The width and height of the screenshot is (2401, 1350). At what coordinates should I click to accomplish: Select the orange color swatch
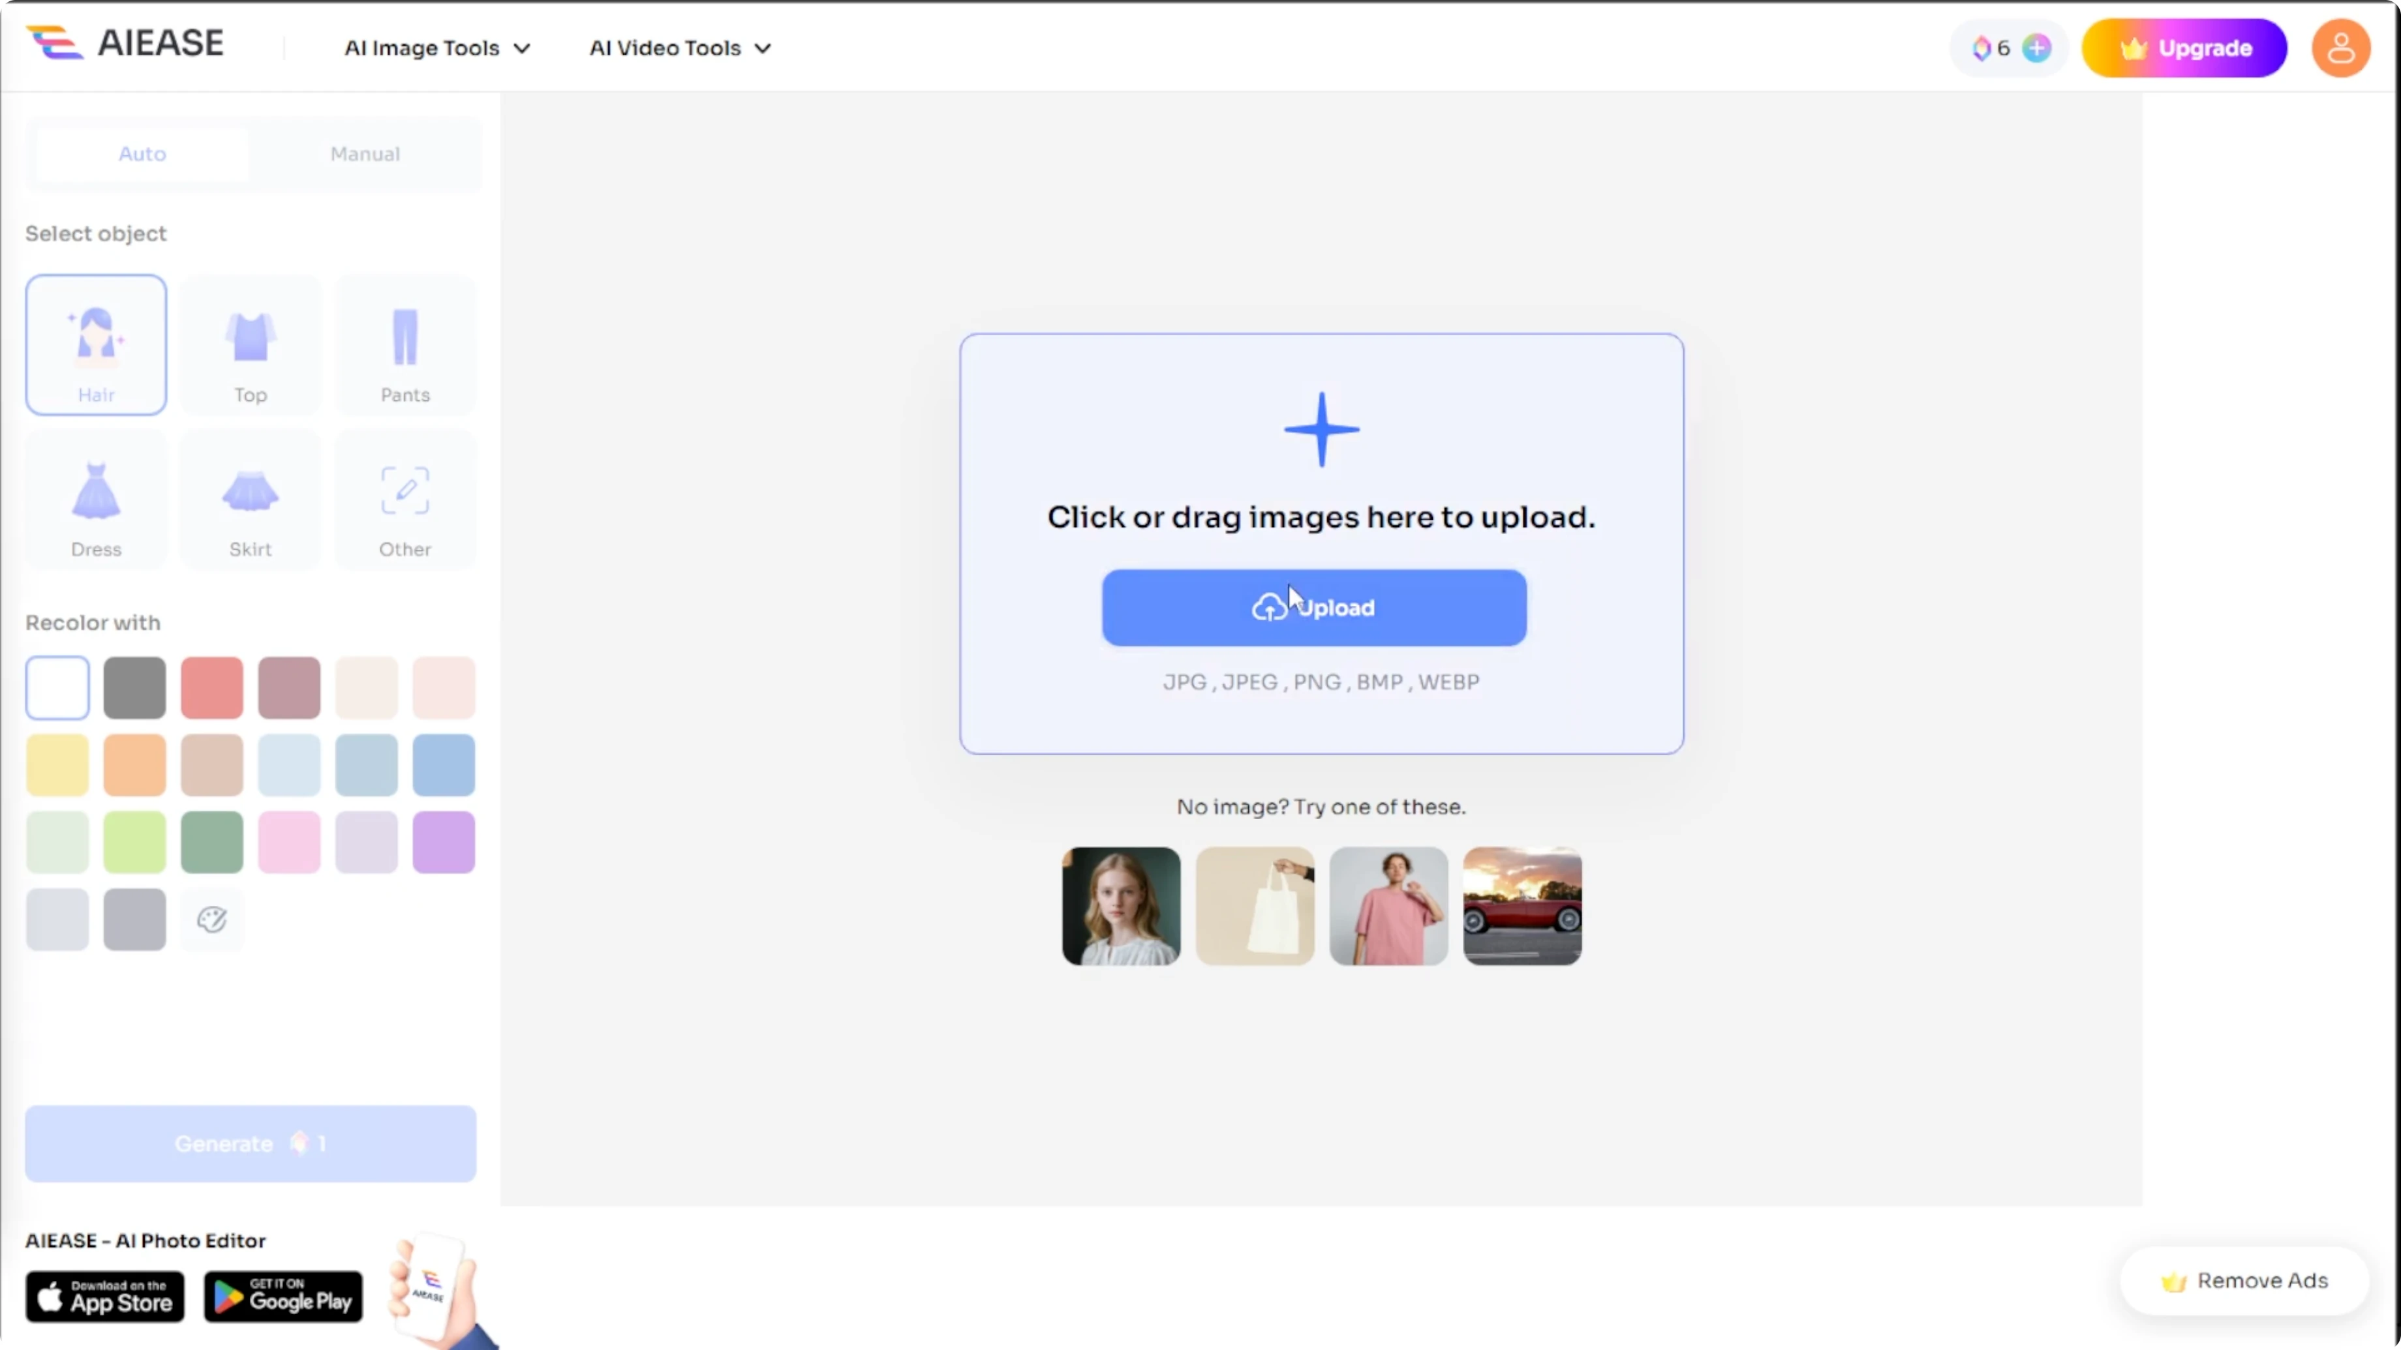point(135,765)
